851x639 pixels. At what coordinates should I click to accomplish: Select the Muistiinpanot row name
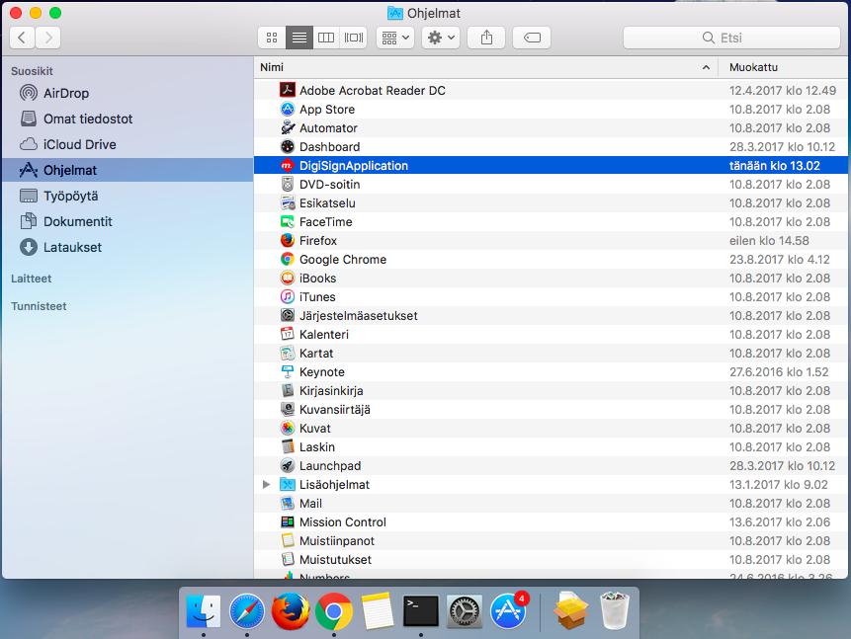click(337, 541)
